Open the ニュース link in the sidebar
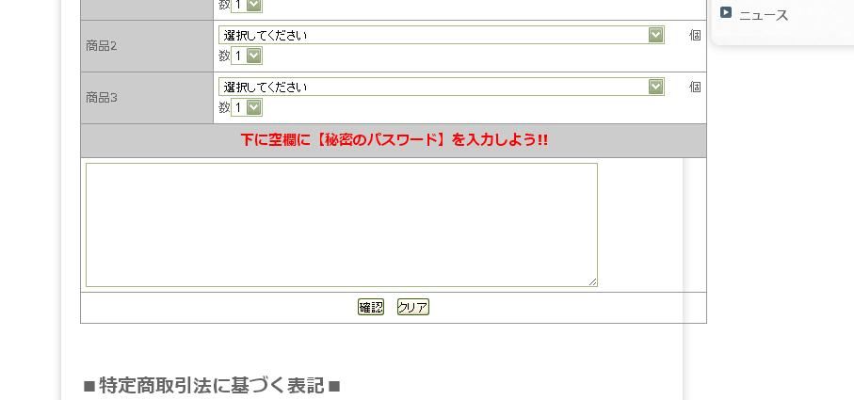Screen dimensions: 854x400 coord(764,15)
